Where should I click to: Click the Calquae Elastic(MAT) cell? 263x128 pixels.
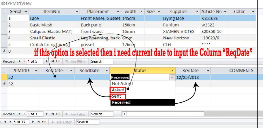point(54,31)
